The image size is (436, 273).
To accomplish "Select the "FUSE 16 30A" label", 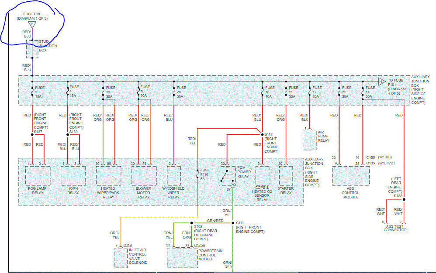I will point(145,91).
